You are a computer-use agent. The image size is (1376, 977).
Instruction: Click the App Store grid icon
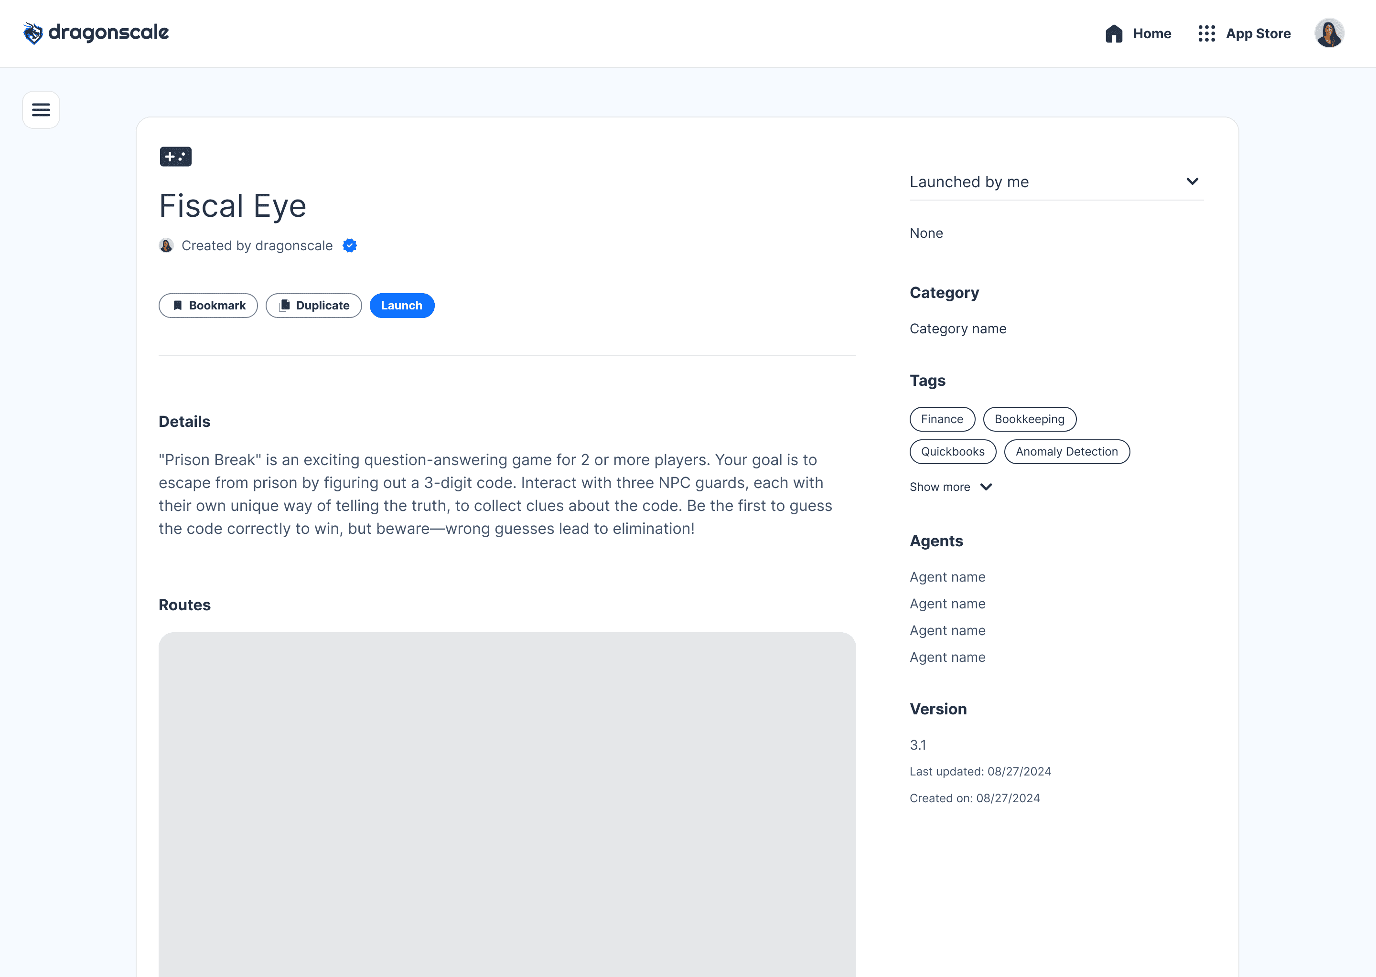[1206, 34]
